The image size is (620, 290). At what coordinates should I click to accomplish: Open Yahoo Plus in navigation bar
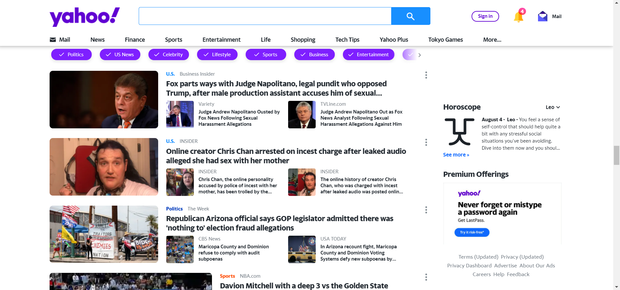394,40
